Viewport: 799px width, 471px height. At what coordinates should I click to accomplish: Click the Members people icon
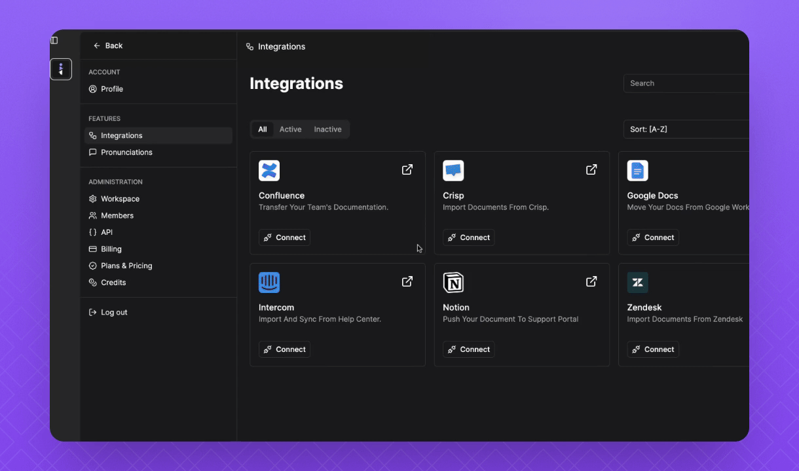click(x=93, y=216)
